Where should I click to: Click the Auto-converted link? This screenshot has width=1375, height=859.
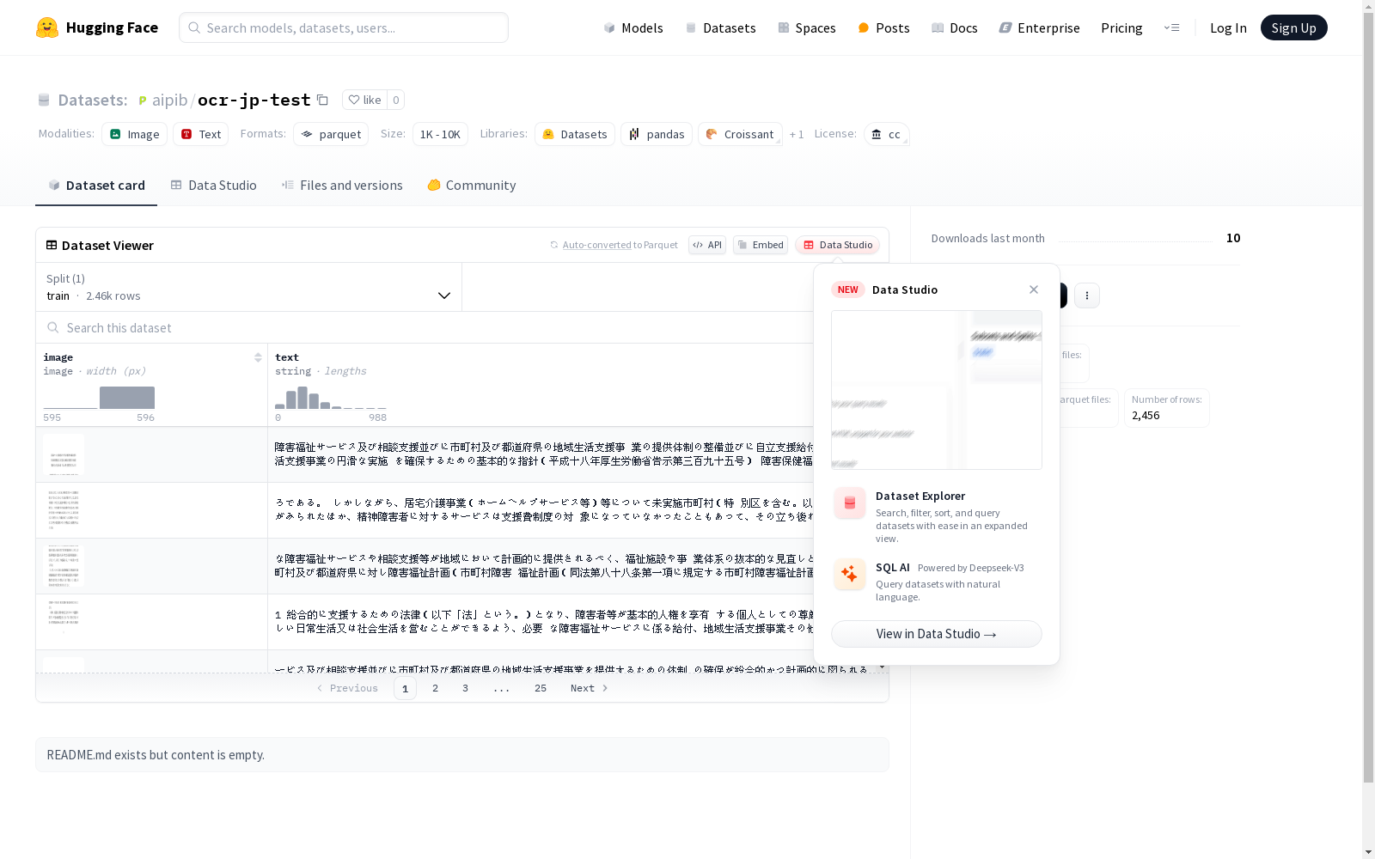click(597, 245)
